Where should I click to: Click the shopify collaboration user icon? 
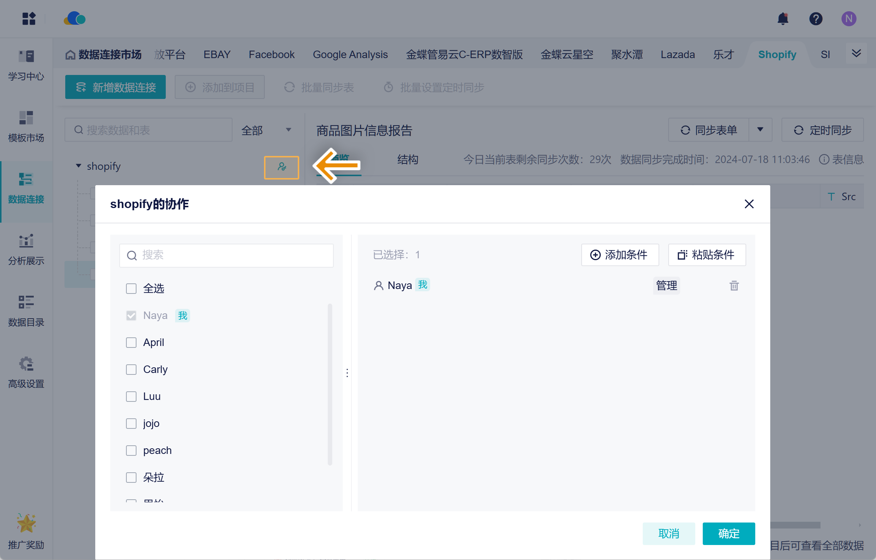pos(282,167)
